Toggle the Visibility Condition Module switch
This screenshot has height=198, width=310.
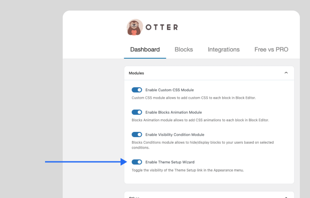(137, 134)
